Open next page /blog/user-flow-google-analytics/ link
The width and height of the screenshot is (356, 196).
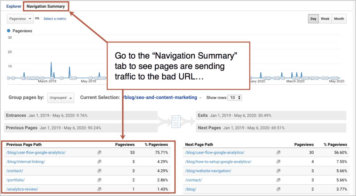point(215,153)
